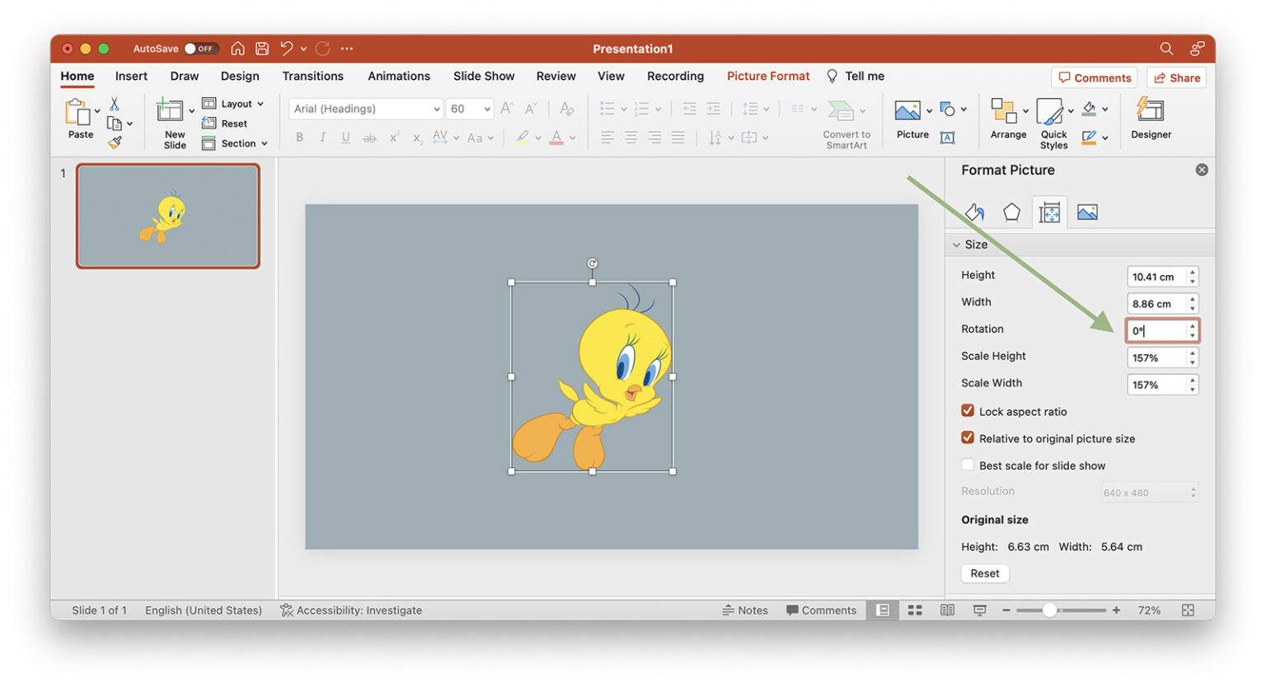This screenshot has height=687, width=1266.
Task: Switch to the Picture Format tab
Action: pos(767,76)
